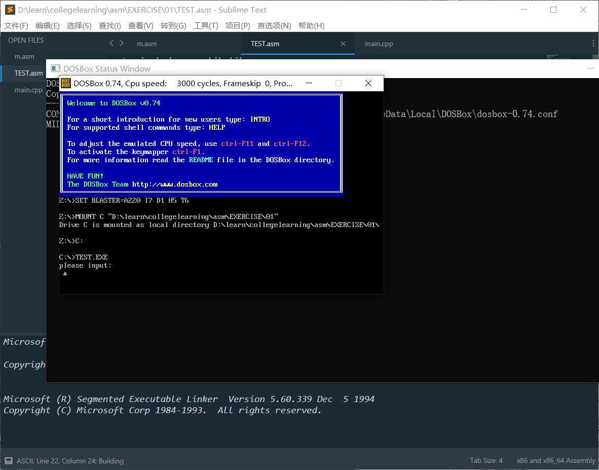This screenshot has height=470, width=599.
Task: Open the 文件(F) menu
Action: point(16,25)
